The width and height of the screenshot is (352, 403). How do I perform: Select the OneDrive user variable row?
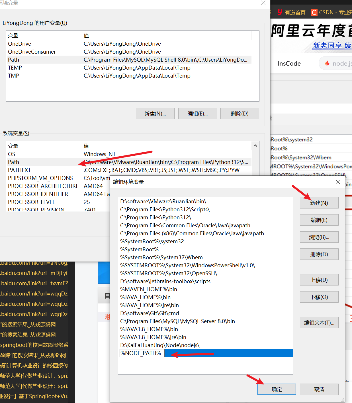click(129, 44)
